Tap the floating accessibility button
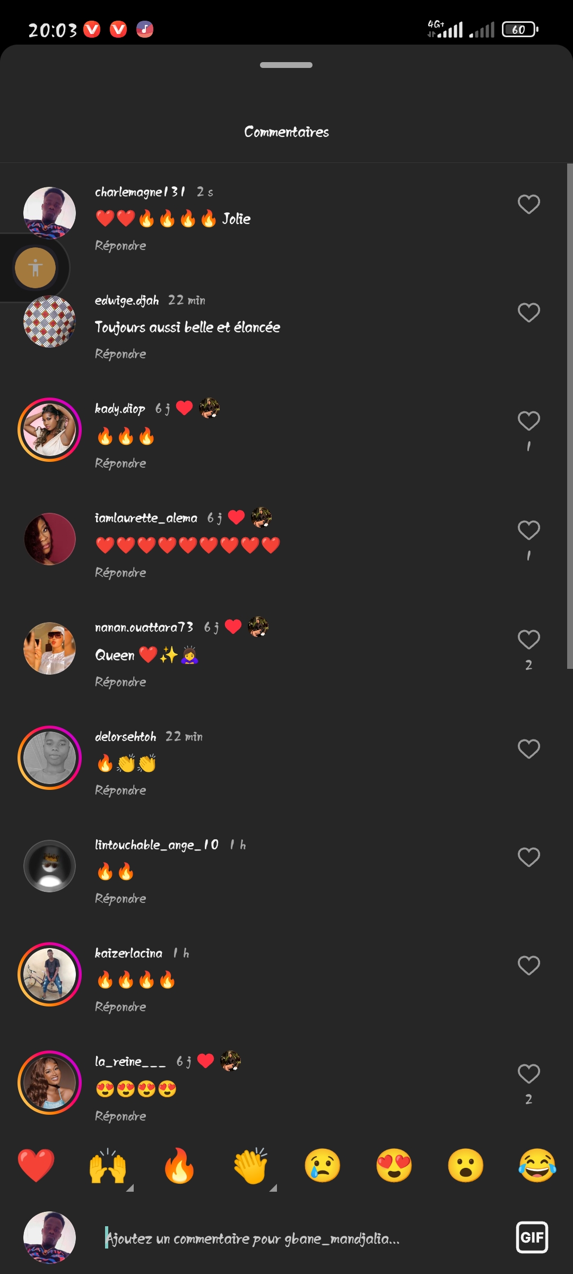Viewport: 573px width, 1274px height. (36, 268)
